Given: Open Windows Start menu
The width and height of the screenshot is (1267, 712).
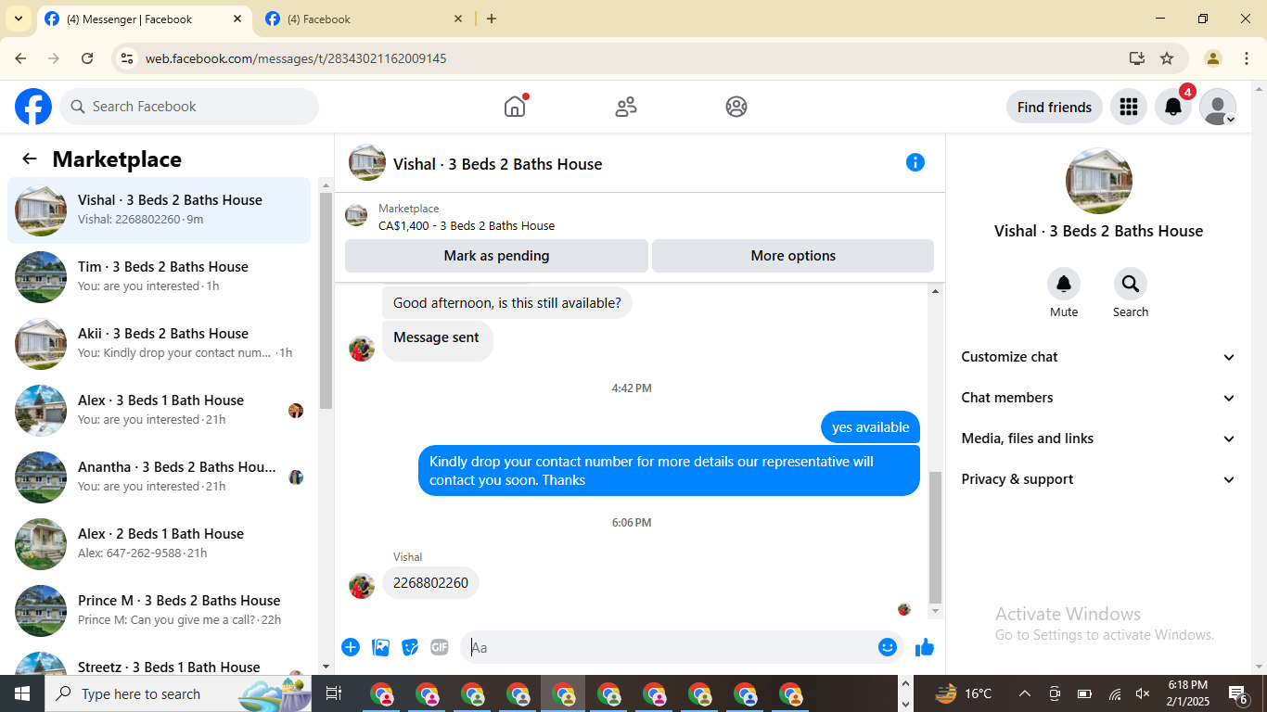Looking at the screenshot, I should coord(22,693).
